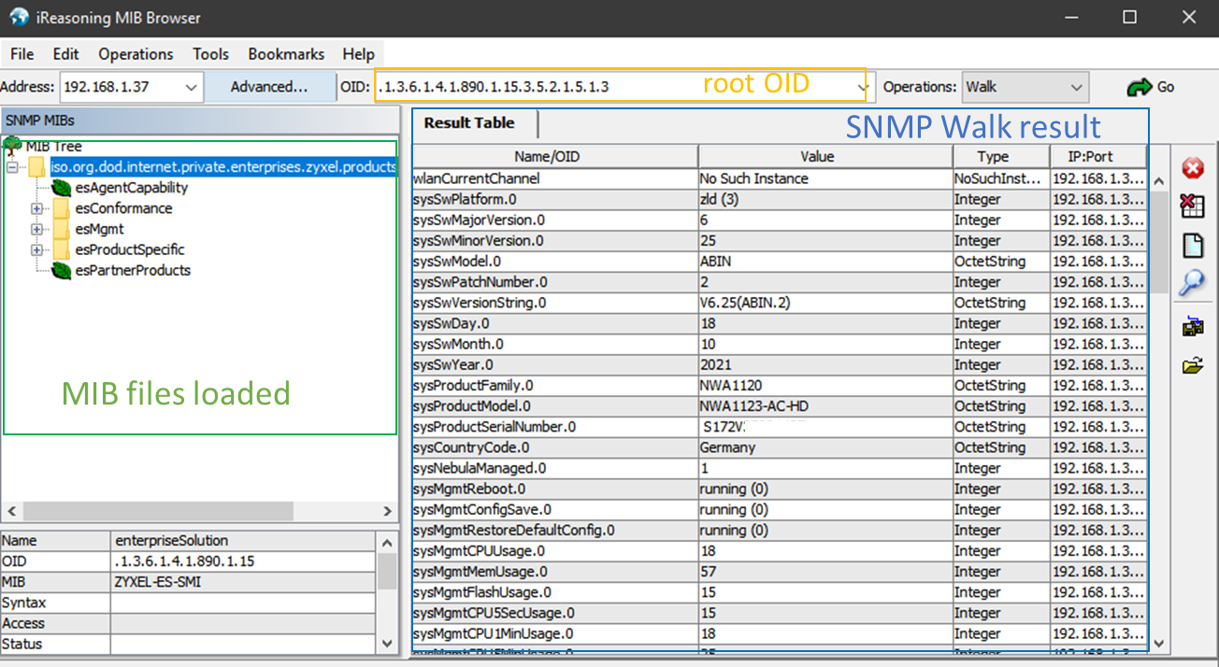Click the red Stop operation icon
Image resolution: width=1219 pixels, height=667 pixels.
pos(1192,168)
